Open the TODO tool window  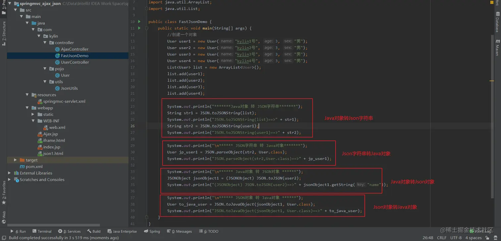point(208,231)
